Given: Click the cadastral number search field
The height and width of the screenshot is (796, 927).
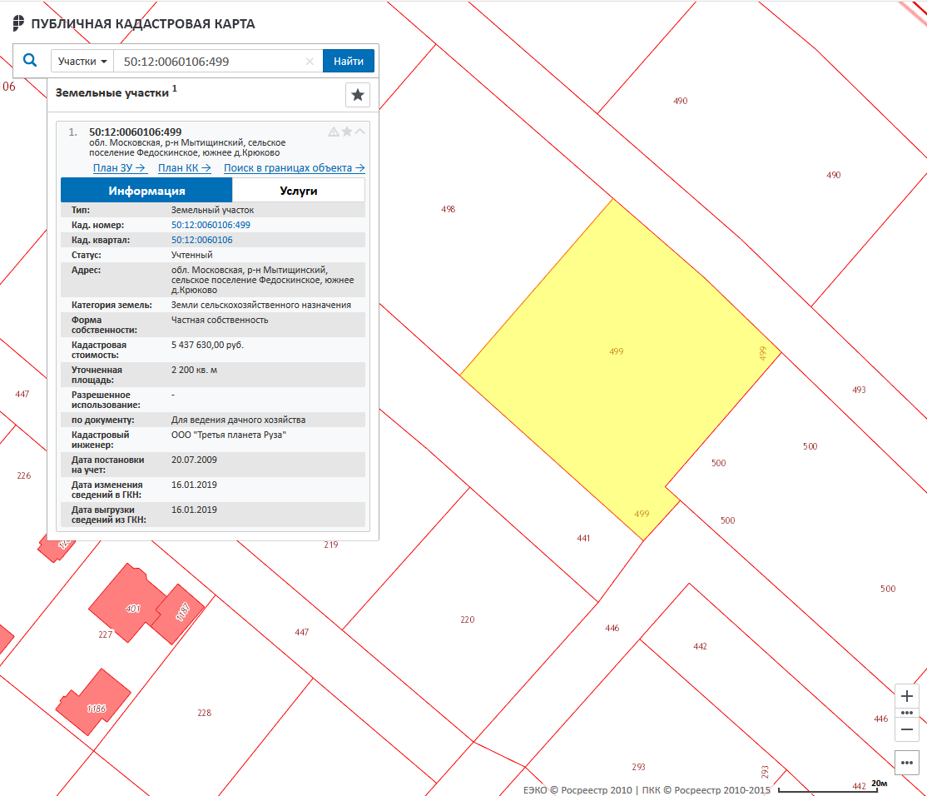Looking at the screenshot, I should (208, 62).
